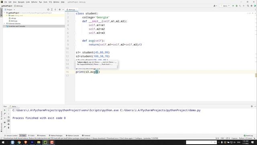The width and height of the screenshot is (257, 145).
Task: Open the Navigate menu
Action: click(21, 2)
